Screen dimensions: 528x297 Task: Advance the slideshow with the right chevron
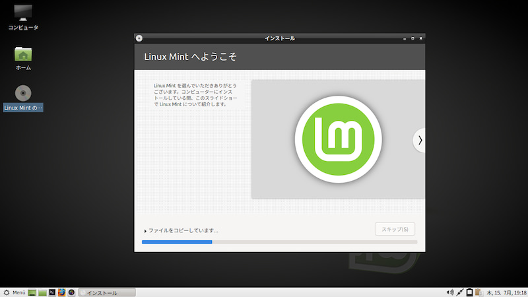(419, 140)
